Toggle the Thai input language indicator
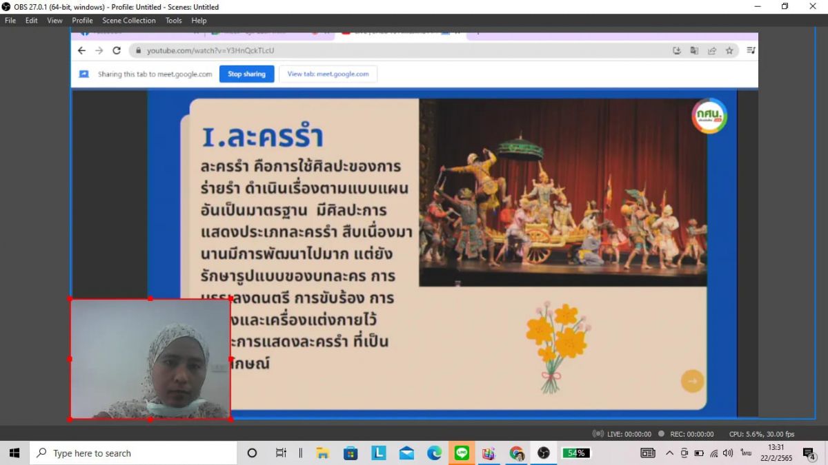828x465 pixels. [x=746, y=453]
